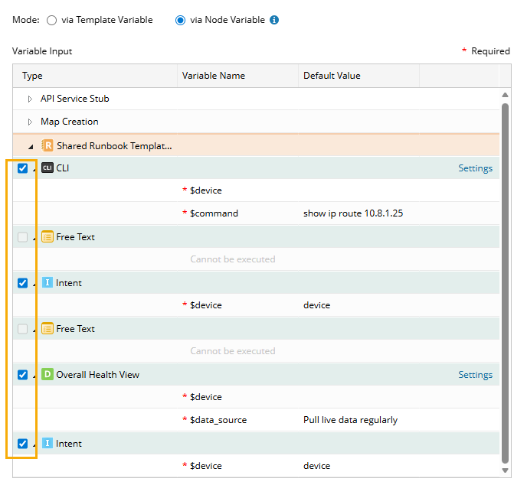514x485 pixels.
Task: Click the CLI $device variable name
Action: [206, 190]
